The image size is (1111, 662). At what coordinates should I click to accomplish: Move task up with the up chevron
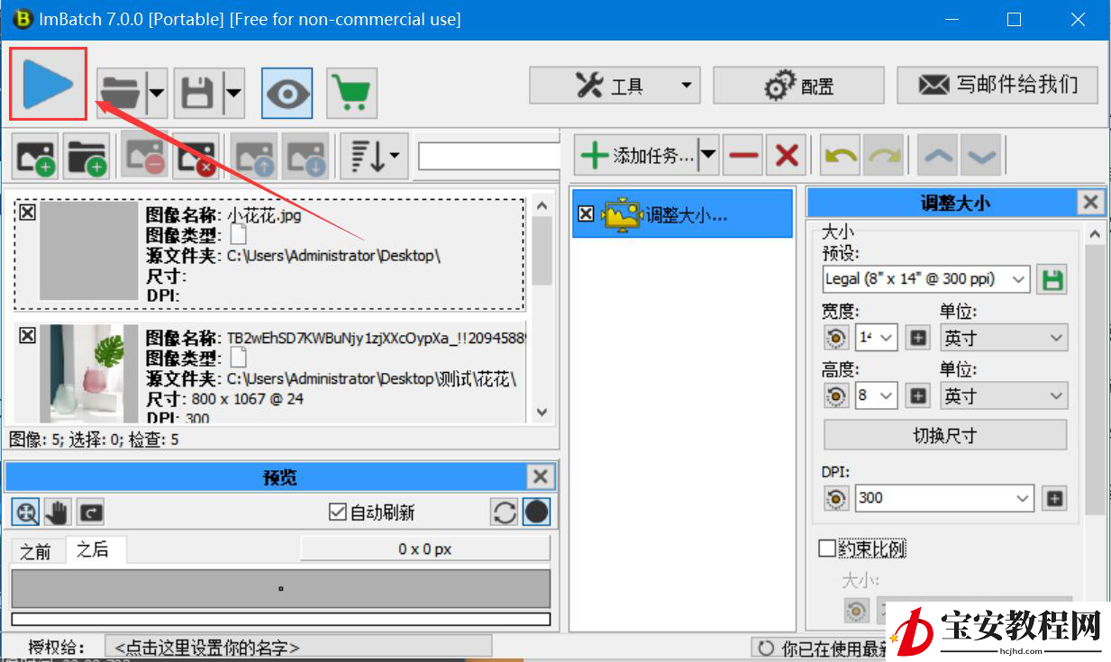(939, 156)
